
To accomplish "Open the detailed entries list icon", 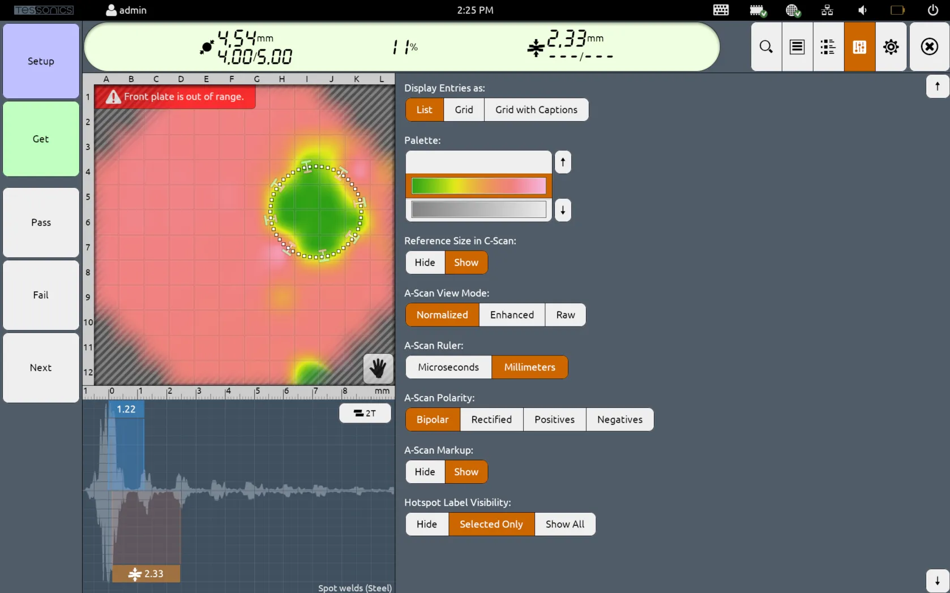I will click(828, 47).
